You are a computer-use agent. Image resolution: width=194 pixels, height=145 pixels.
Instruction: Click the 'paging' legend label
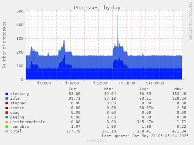coord(17,117)
